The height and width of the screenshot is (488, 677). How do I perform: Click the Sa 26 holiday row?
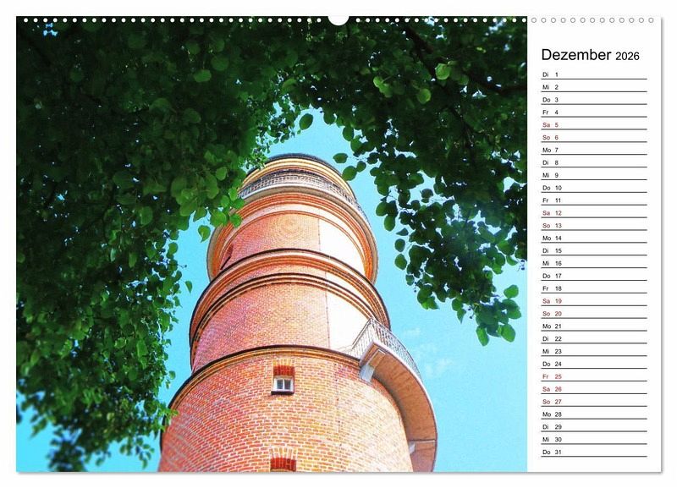tap(593, 389)
